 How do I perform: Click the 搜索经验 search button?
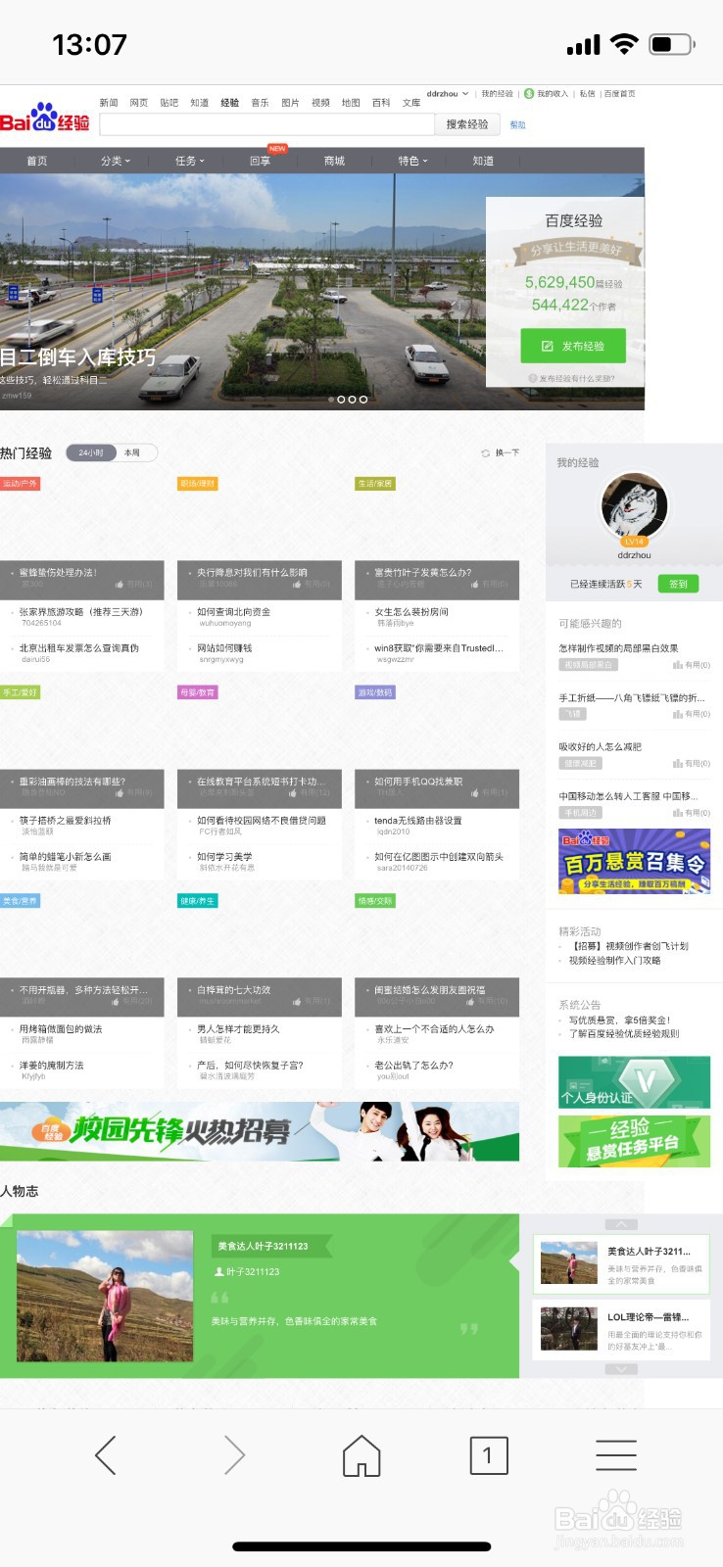[x=467, y=124]
